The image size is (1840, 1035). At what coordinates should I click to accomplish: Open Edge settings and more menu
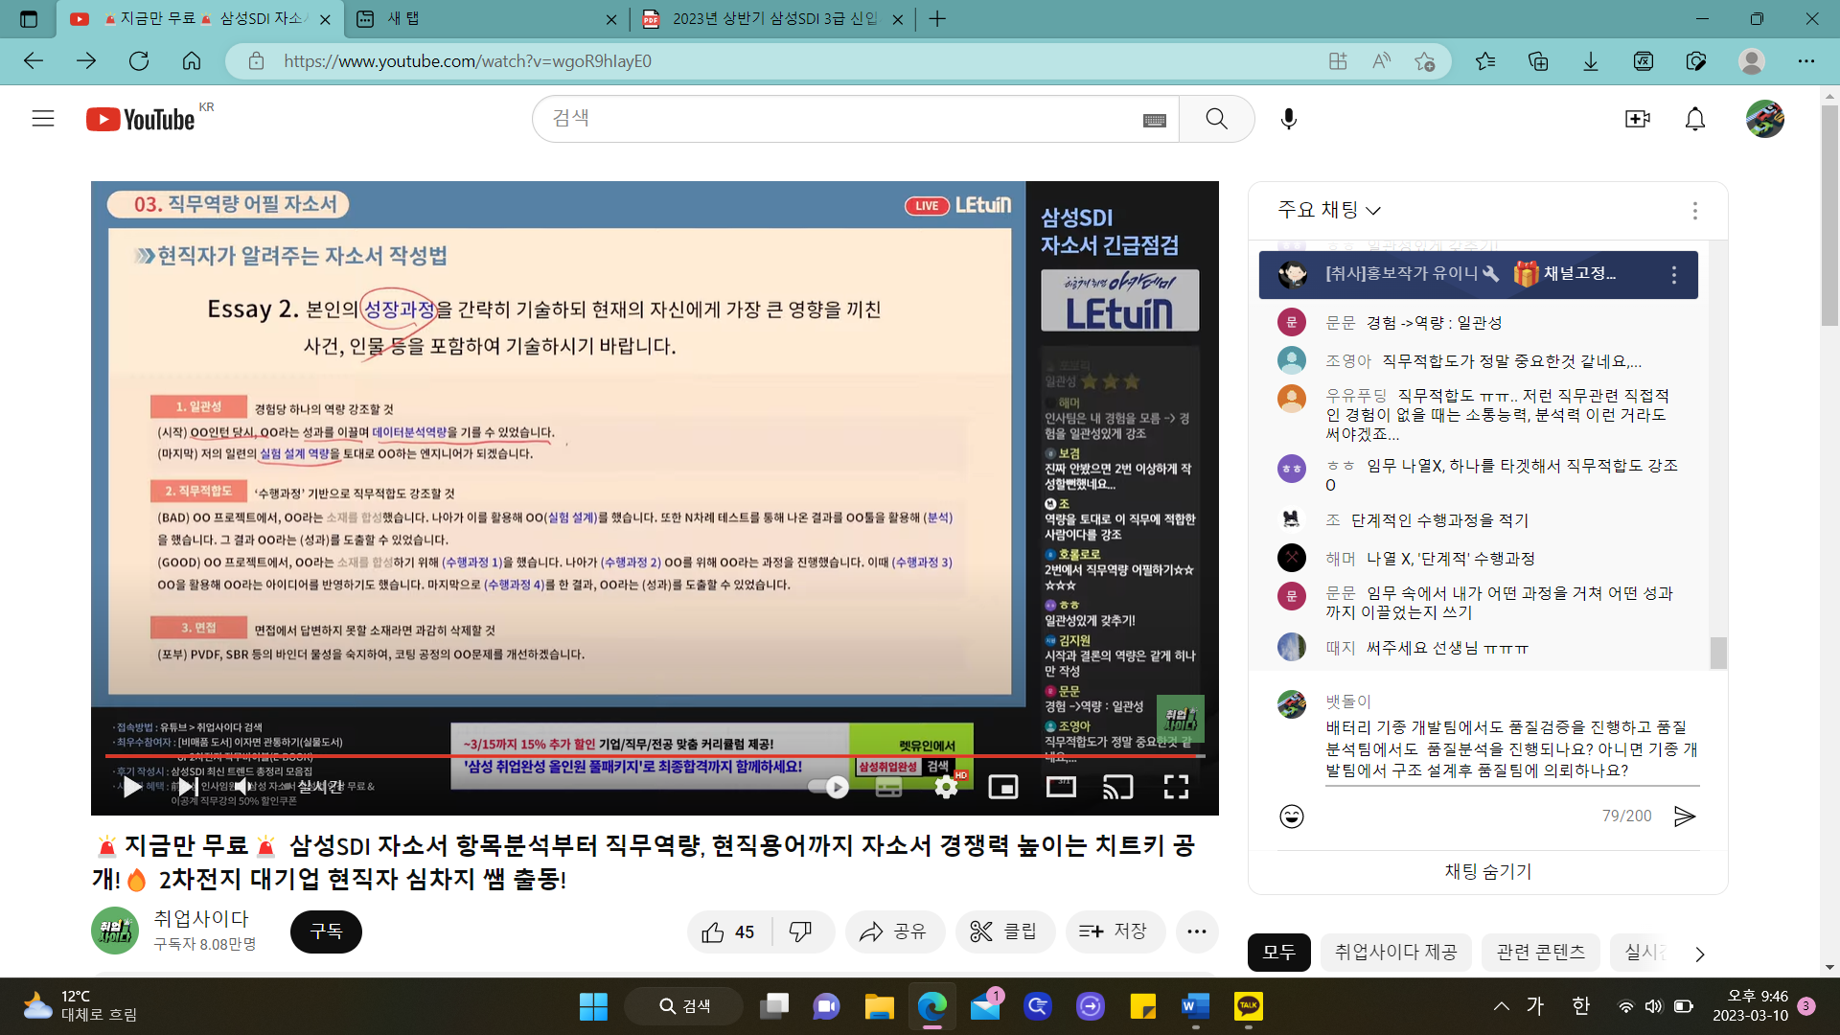click(1806, 61)
